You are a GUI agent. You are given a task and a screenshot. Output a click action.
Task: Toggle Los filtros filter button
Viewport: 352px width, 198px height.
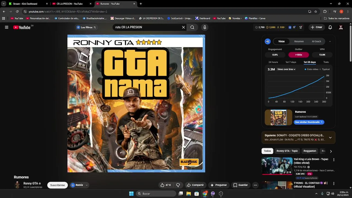pos(86,27)
